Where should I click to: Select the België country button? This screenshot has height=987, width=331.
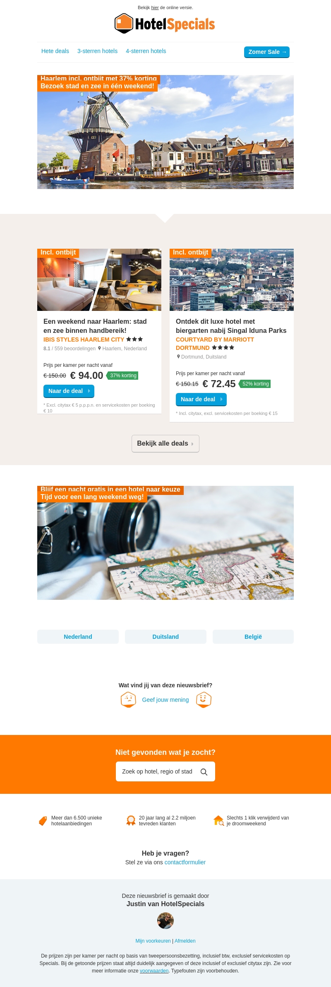tap(253, 637)
